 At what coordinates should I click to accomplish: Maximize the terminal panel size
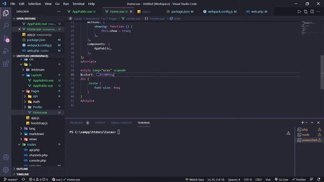[312, 122]
